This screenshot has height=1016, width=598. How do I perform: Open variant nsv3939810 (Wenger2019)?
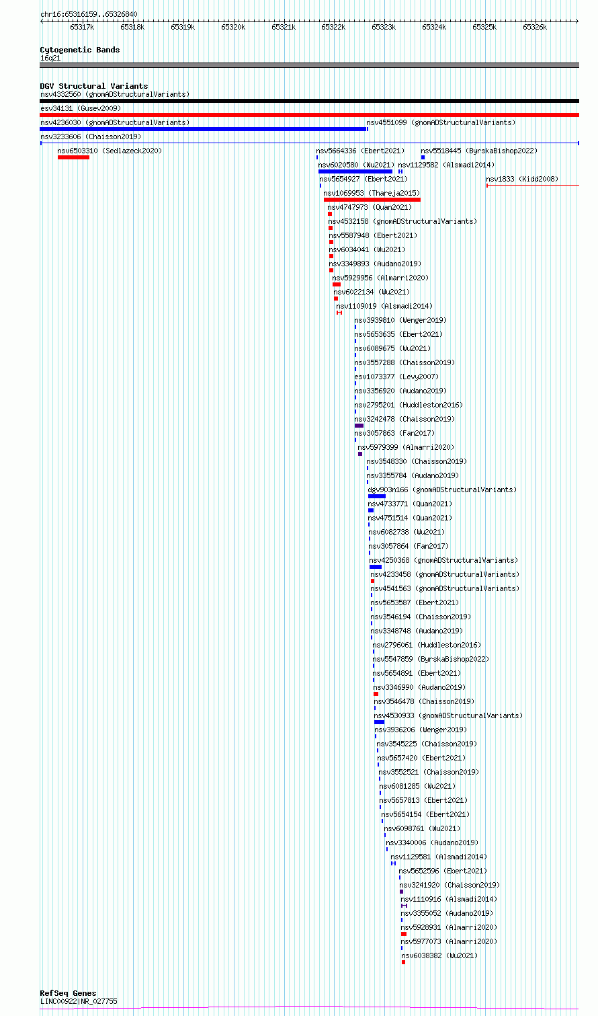tap(400, 320)
